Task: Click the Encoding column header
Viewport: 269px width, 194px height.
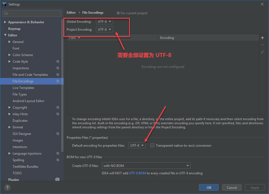Action: pyautogui.click(x=208, y=37)
